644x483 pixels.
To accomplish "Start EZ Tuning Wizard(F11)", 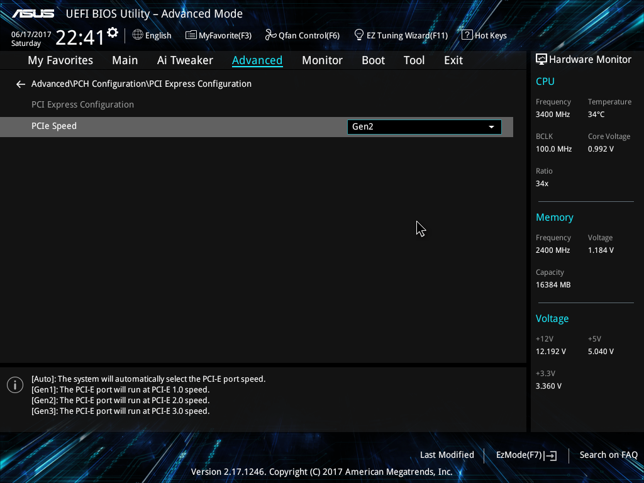I will (401, 35).
